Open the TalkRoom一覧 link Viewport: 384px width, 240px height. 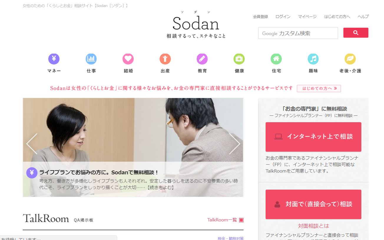click(x=226, y=220)
